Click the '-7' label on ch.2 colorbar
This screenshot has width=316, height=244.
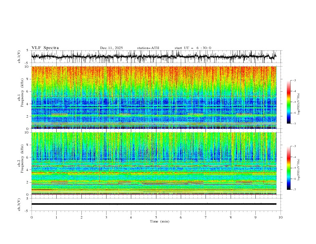tap(294, 190)
